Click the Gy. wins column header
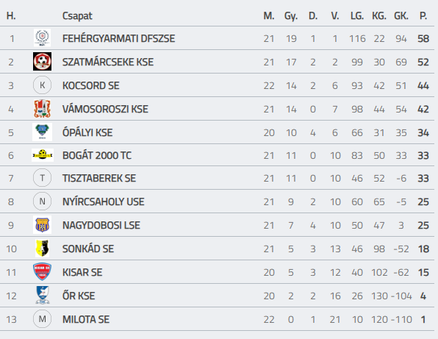The image size is (438, 339). pos(291,16)
